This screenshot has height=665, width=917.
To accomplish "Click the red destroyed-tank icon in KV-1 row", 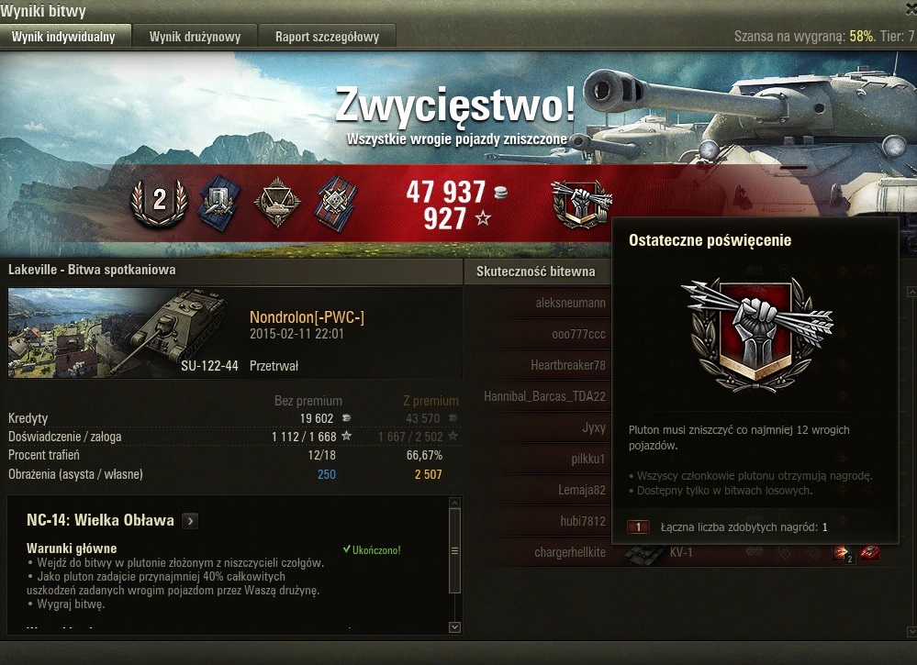I will (870, 552).
